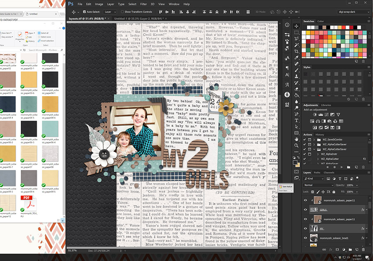
Task: Select the Move tool in toolbar
Action: click(296, 26)
